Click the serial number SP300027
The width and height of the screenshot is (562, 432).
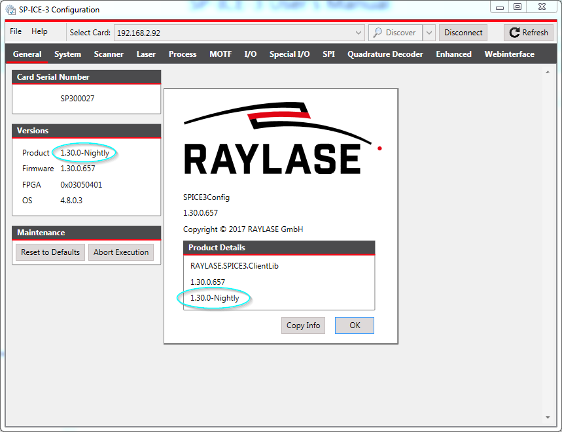[77, 99]
